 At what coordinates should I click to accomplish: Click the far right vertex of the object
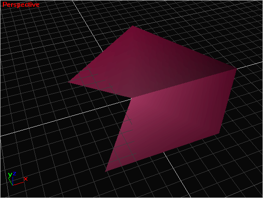tap(237, 69)
